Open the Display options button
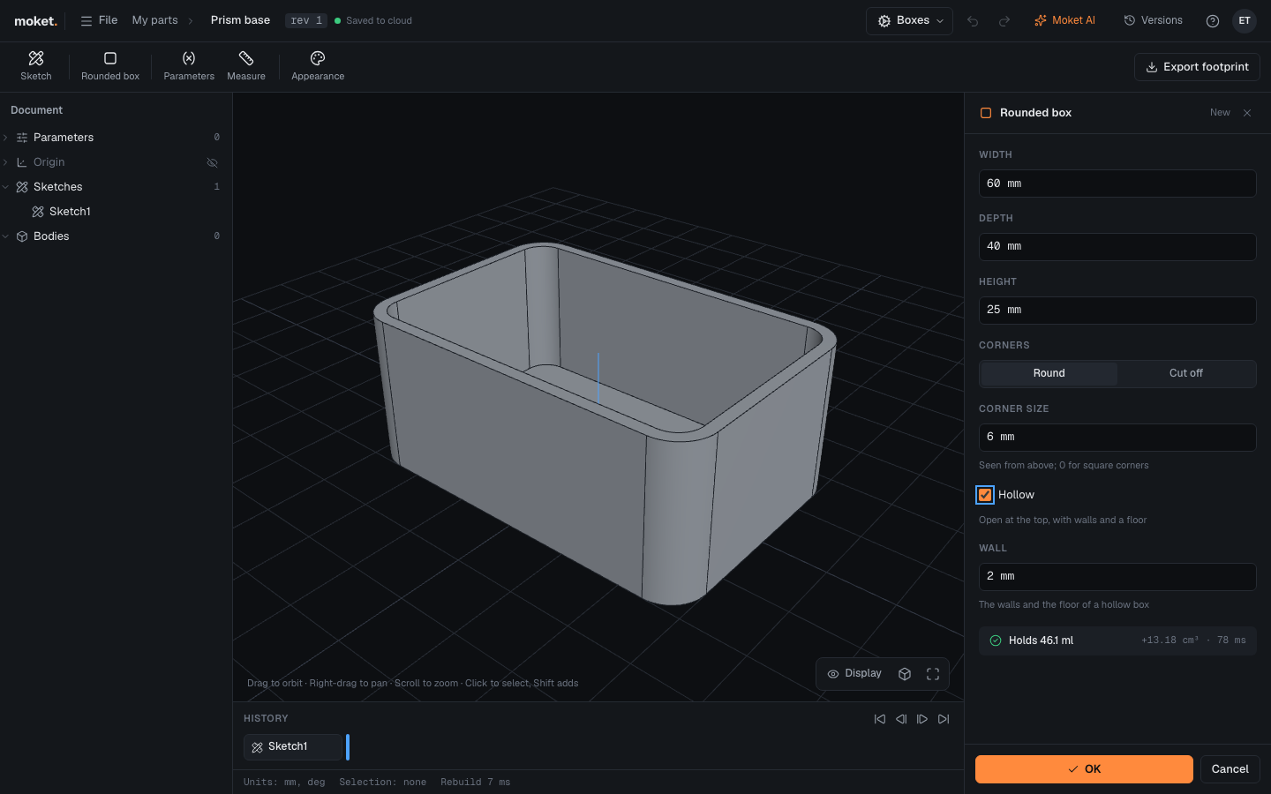Screen dimensions: 1271x794 854,674
